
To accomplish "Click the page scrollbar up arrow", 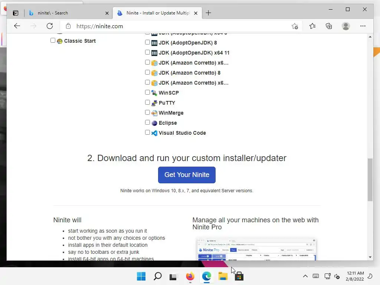I will coord(370,37).
